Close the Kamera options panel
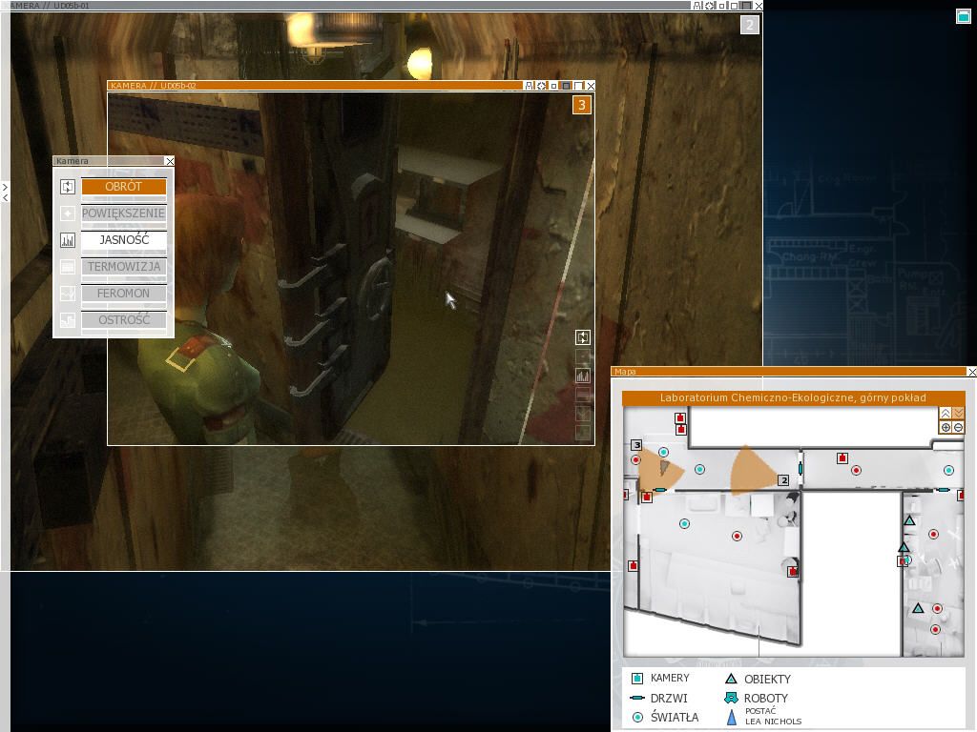The height and width of the screenshot is (732, 977). pos(169,161)
